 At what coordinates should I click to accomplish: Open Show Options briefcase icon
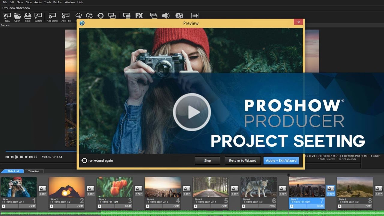pyautogui.click(x=127, y=16)
